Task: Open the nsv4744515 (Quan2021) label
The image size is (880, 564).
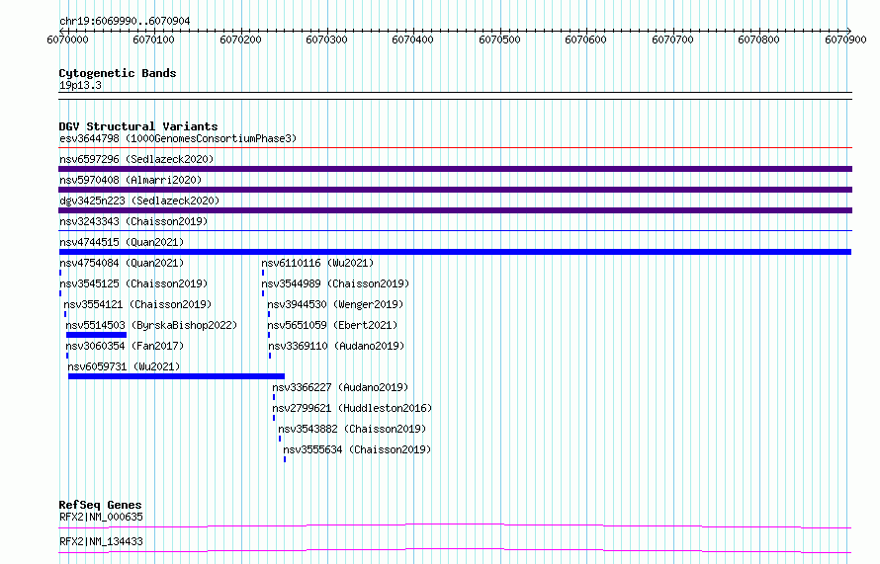Action: pyautogui.click(x=122, y=242)
